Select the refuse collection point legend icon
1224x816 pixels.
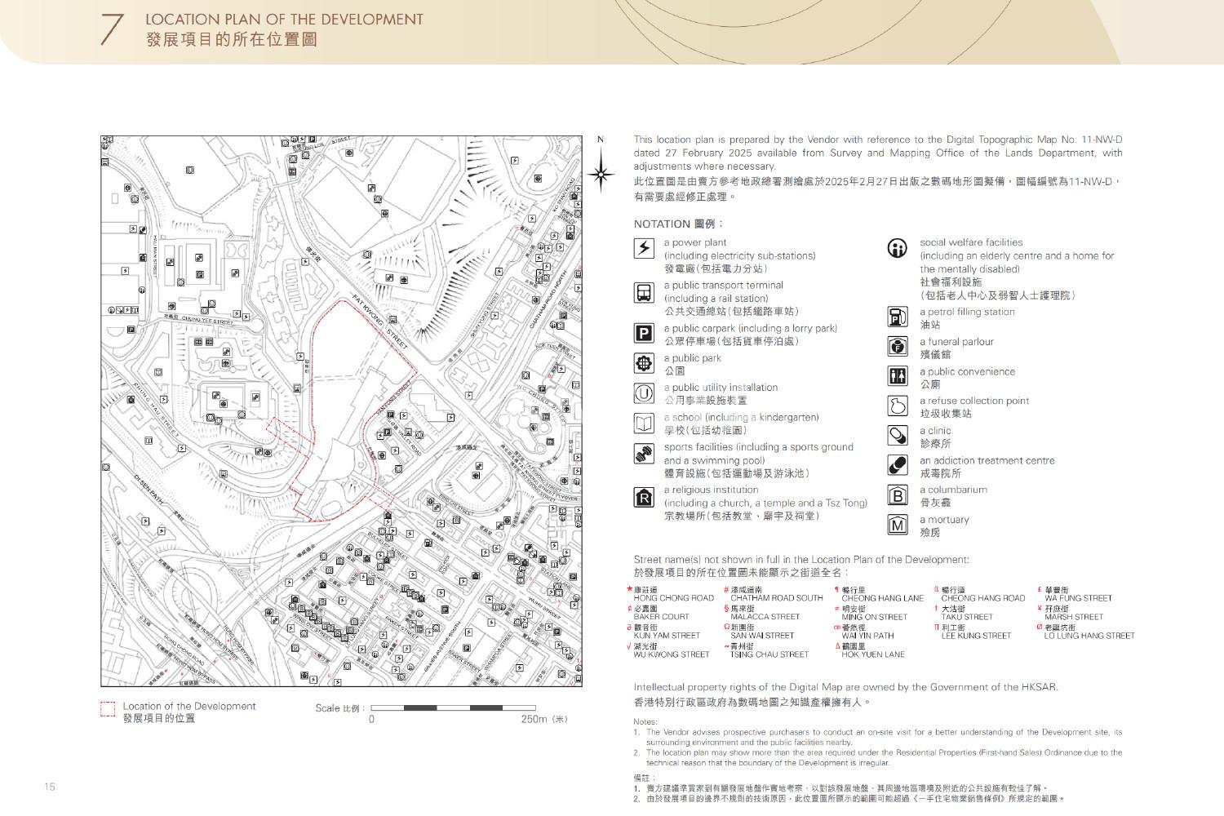pos(898,406)
